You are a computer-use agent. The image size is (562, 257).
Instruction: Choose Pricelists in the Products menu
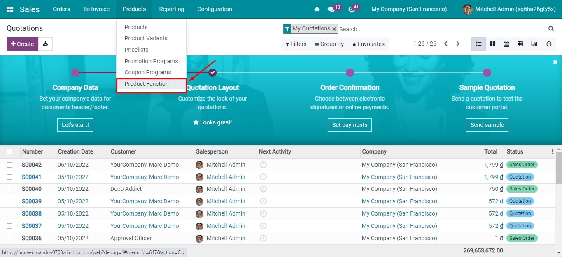point(136,50)
